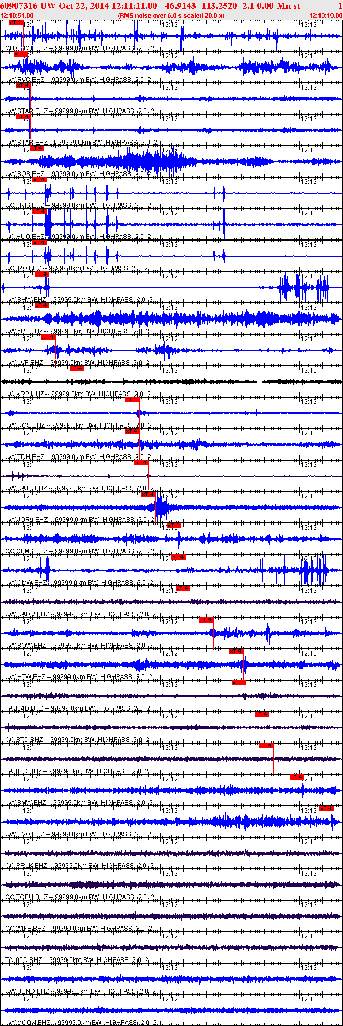Click the end time '12:13:19.00'

click(326, 16)
